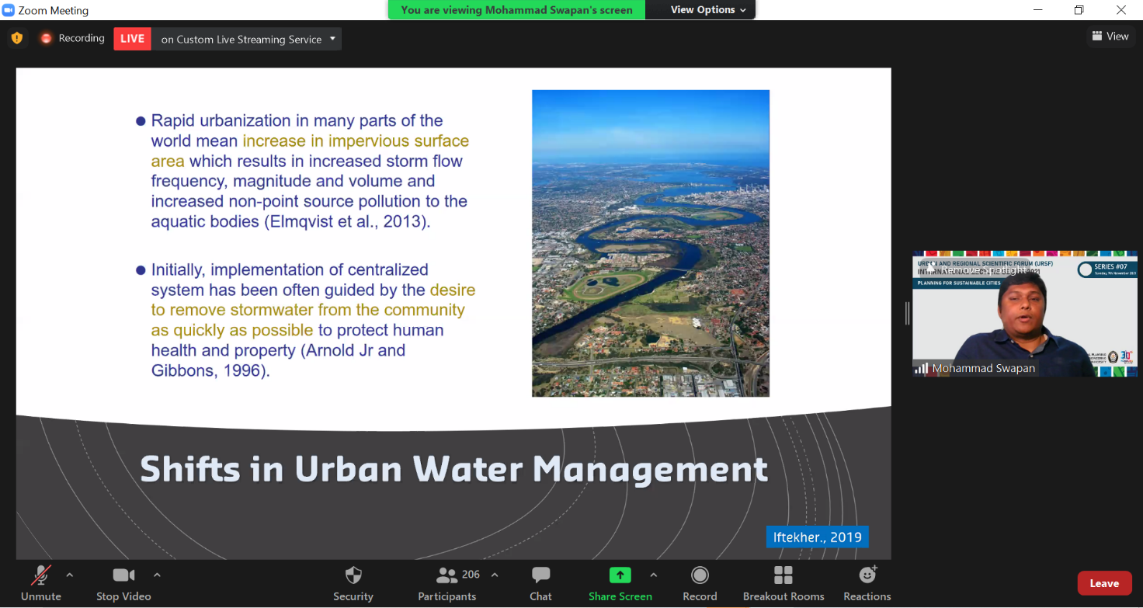Open the View Options dropdown

(x=707, y=10)
